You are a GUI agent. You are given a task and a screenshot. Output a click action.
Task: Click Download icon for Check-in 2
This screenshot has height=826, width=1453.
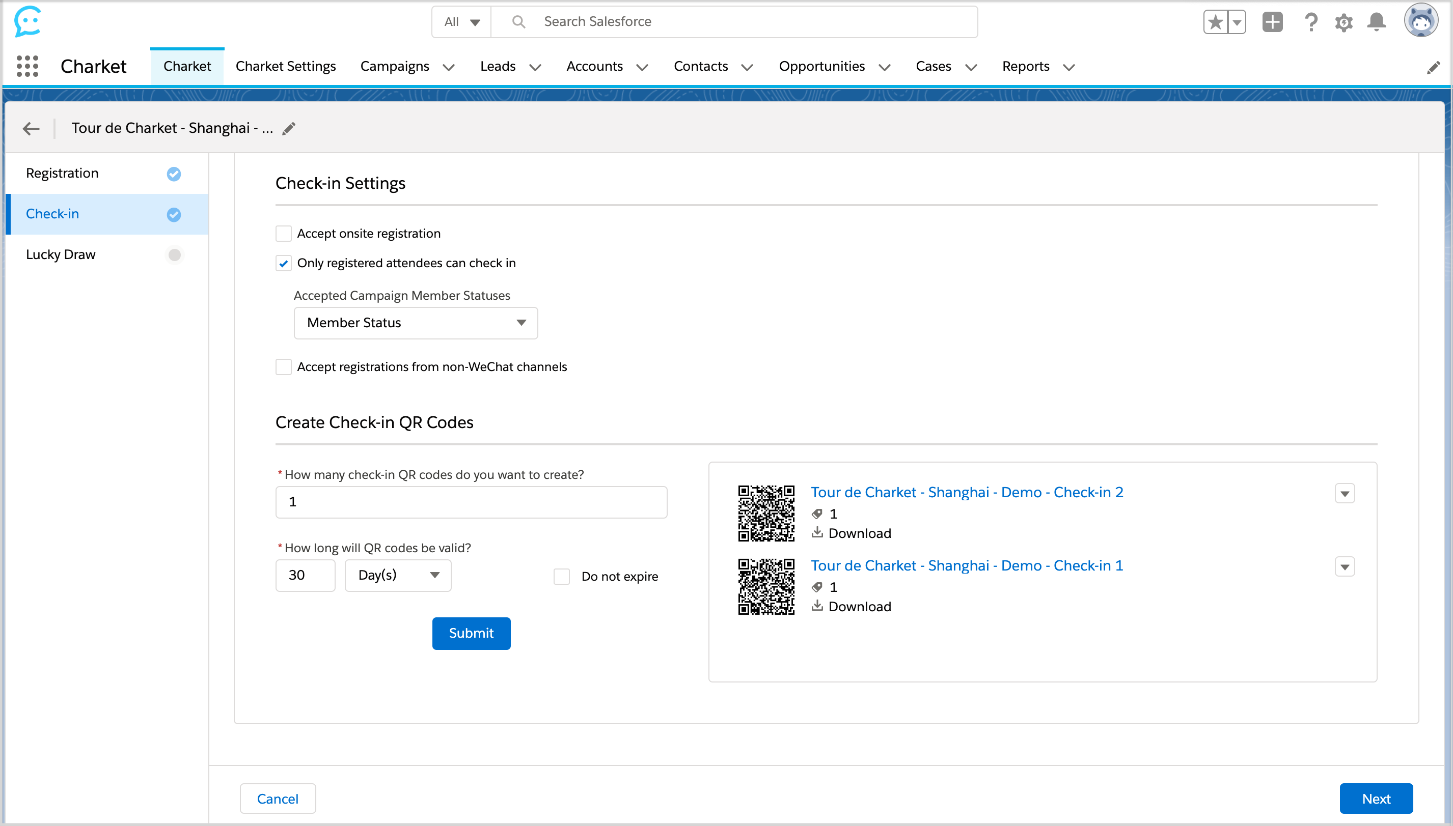point(817,533)
